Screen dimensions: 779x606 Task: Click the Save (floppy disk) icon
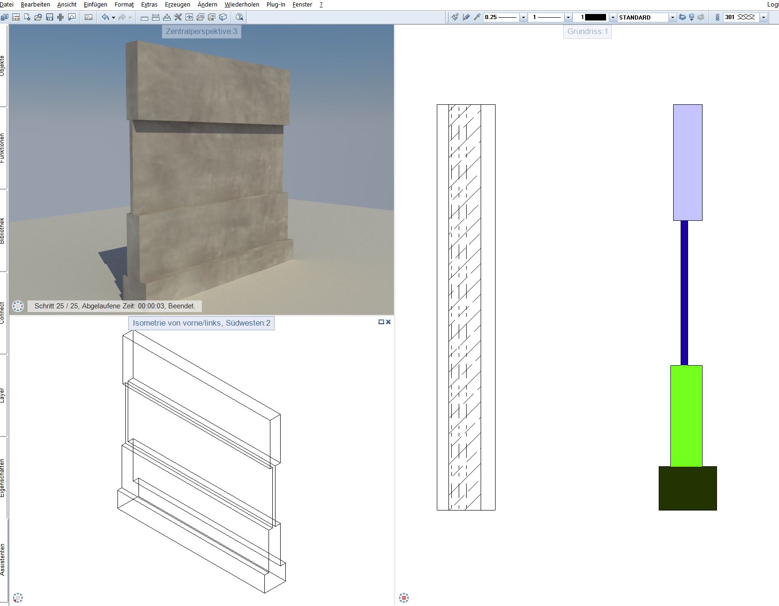pyautogui.click(x=49, y=17)
